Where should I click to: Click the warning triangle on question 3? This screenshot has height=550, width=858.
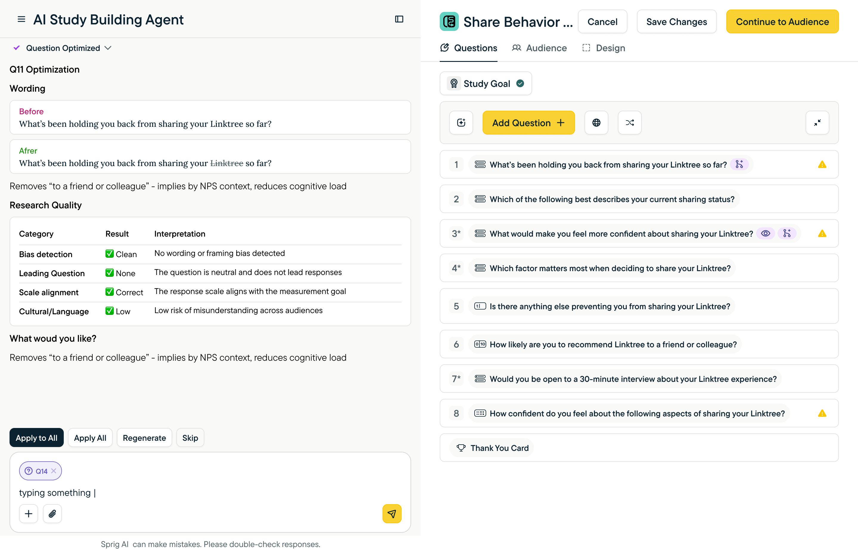822,233
